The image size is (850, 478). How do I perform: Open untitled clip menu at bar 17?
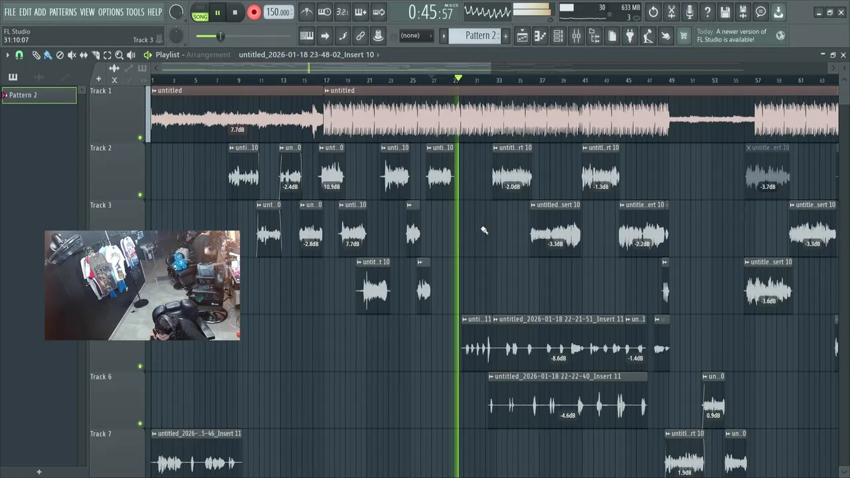[327, 90]
